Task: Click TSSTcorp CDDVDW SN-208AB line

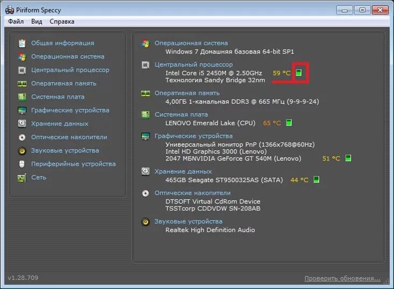Action: click(213, 209)
